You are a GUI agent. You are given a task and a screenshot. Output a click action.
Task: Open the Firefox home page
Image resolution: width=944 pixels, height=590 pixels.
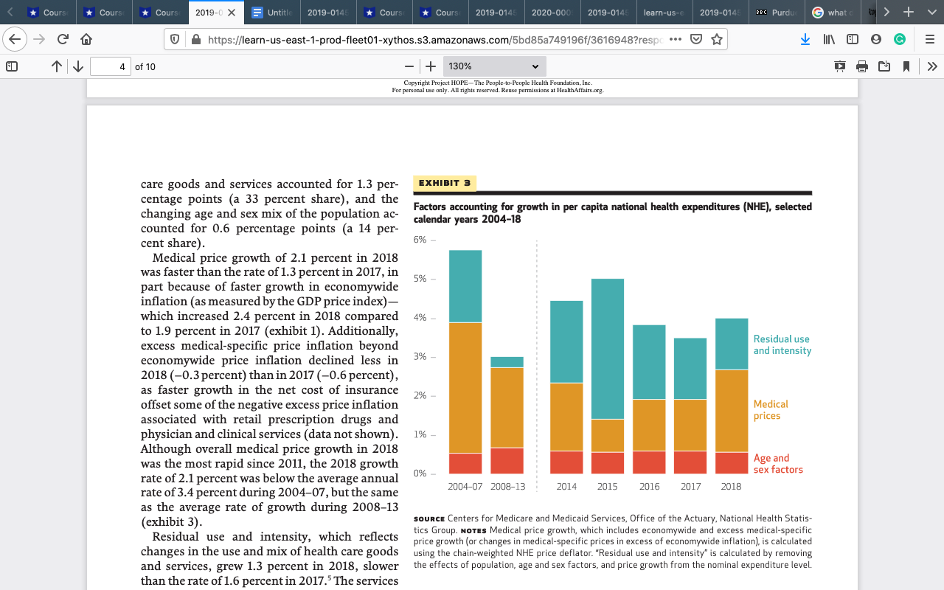pyautogui.click(x=86, y=39)
